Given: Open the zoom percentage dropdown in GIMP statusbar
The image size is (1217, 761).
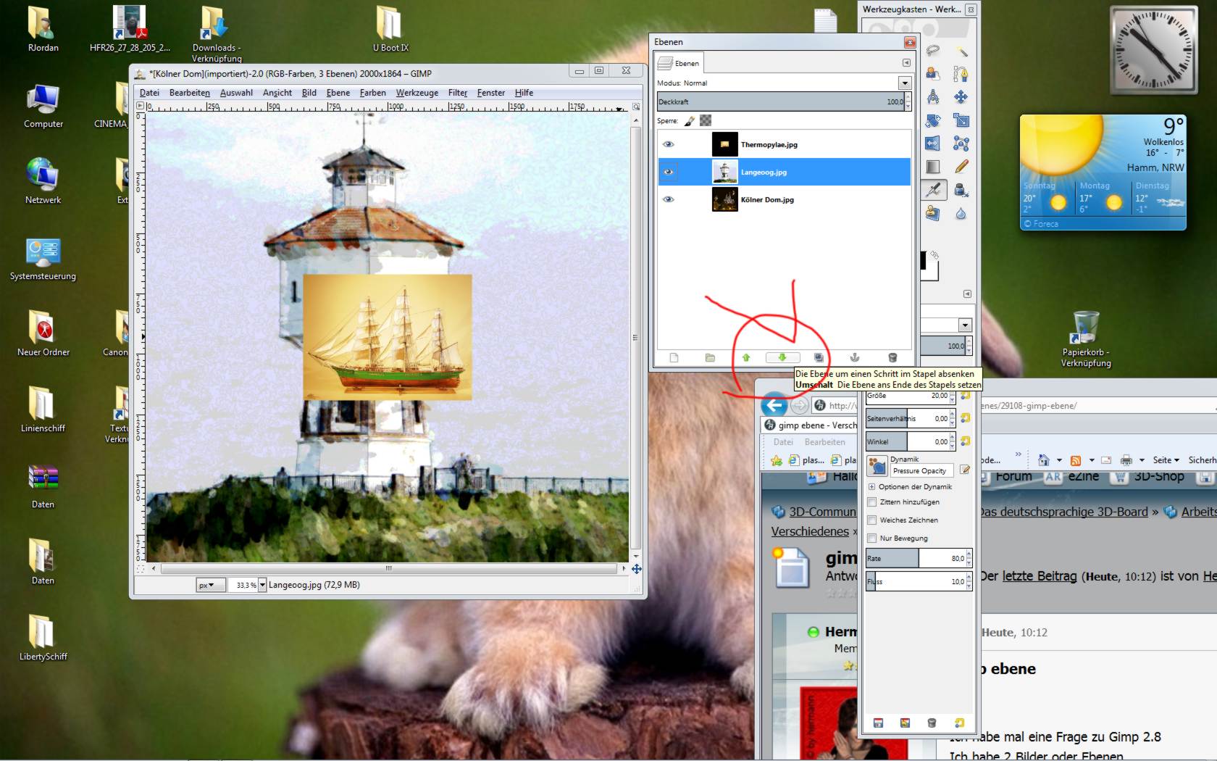Looking at the screenshot, I should 262,585.
